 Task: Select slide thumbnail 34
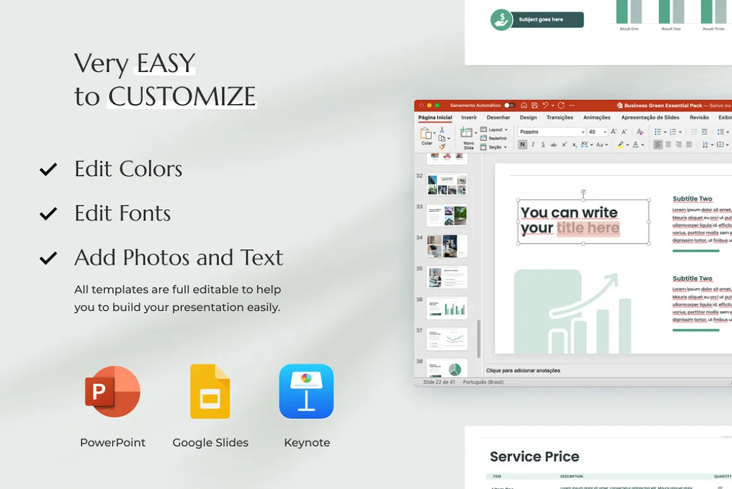coord(447,246)
